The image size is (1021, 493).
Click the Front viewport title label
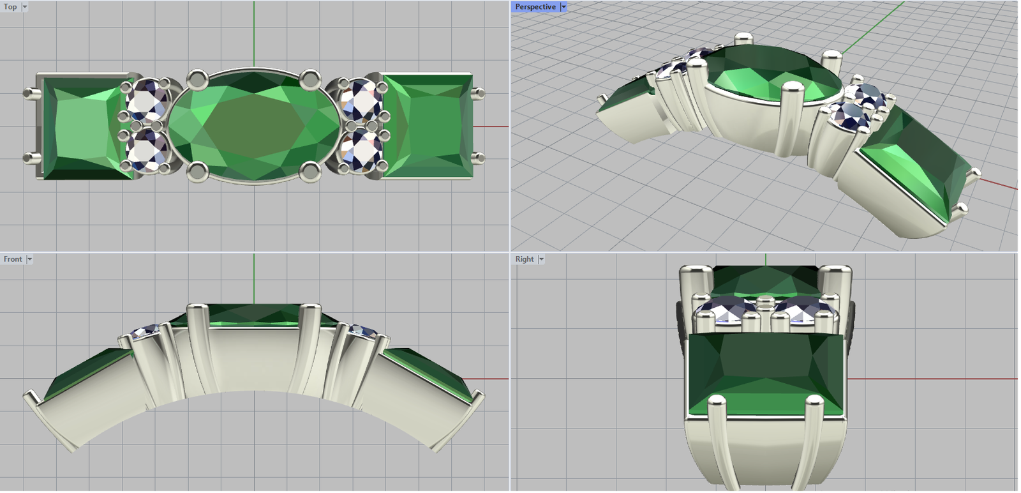pos(12,259)
